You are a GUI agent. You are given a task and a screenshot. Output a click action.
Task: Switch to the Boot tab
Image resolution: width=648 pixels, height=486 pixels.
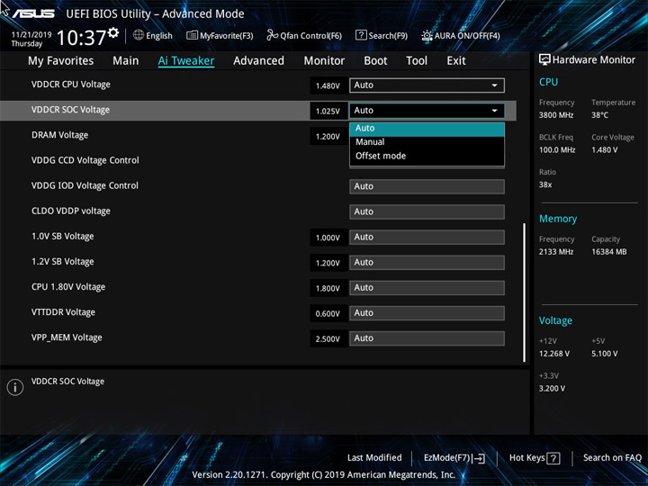click(x=375, y=61)
